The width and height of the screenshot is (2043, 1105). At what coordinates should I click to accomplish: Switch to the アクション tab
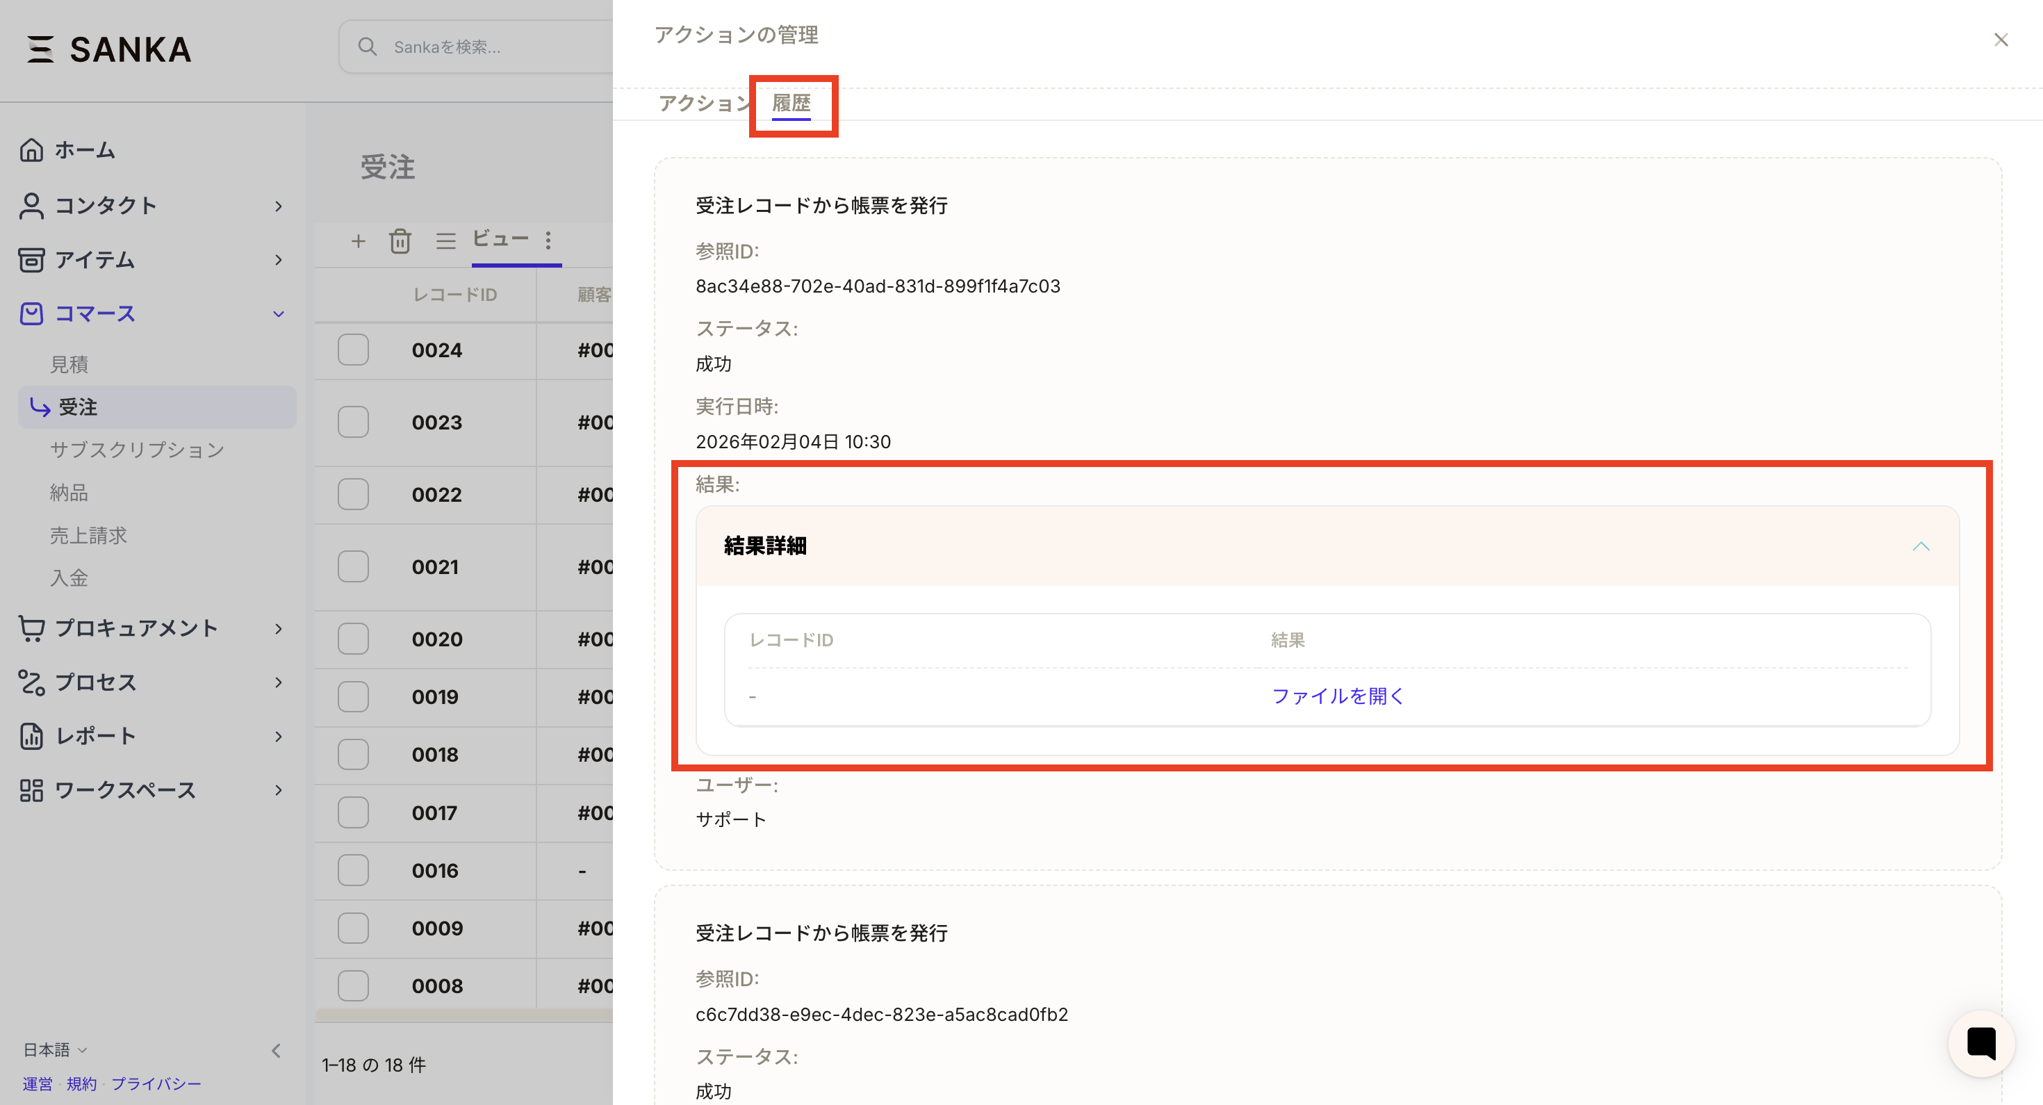(705, 102)
